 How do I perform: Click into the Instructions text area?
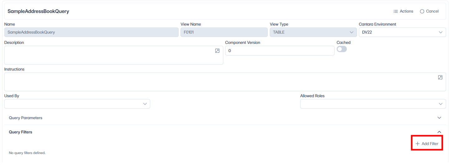click(225, 82)
